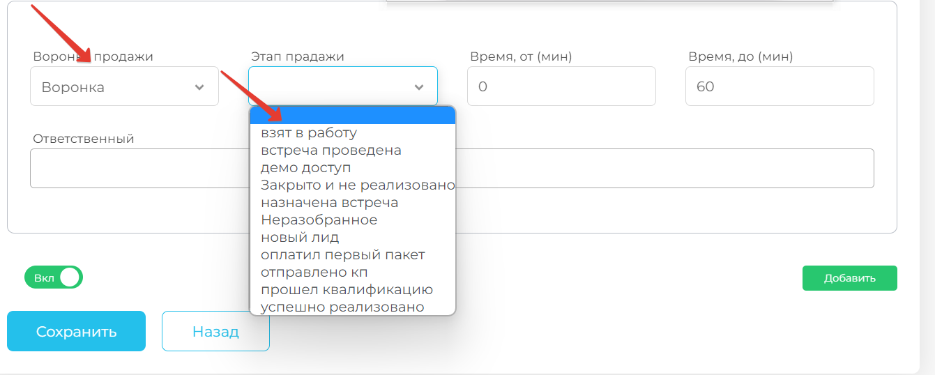The width and height of the screenshot is (935, 375).
Task: Focus the 'Время, от (мин)' input field
Action: coord(561,87)
